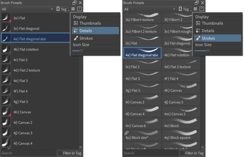Select 4a) Flat diagonal size stroke preset
Screen dimensions: 244x157
click(142, 53)
